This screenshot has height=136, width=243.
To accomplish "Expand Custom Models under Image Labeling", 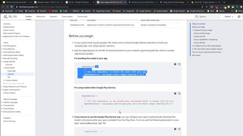I will pyautogui.click(x=4, y=80).
